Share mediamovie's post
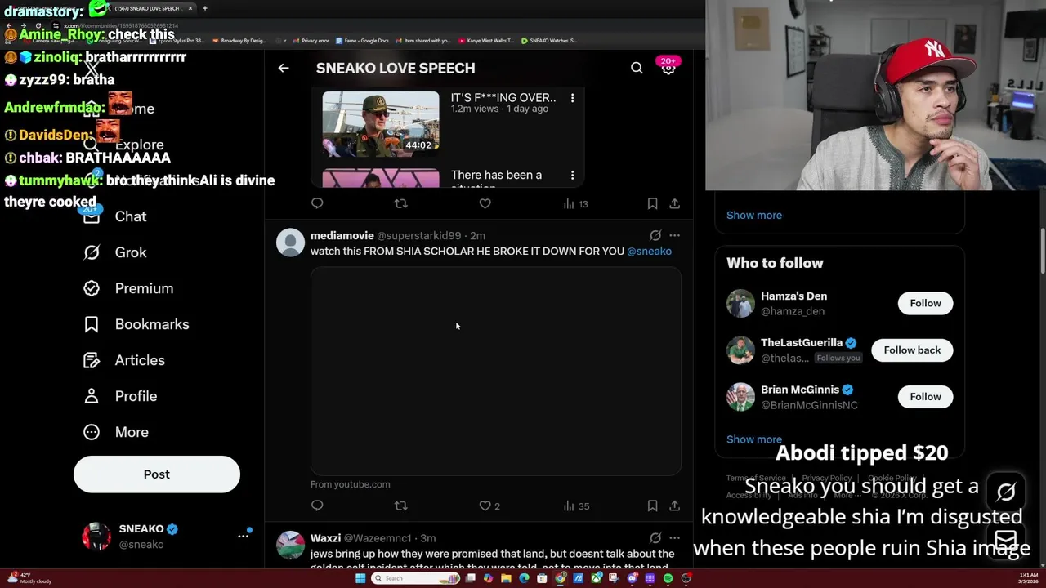The image size is (1046, 588). 674,506
